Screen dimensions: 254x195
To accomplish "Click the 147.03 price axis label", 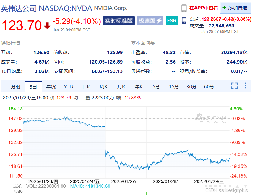I will pyautogui.click(x=15, y=119).
